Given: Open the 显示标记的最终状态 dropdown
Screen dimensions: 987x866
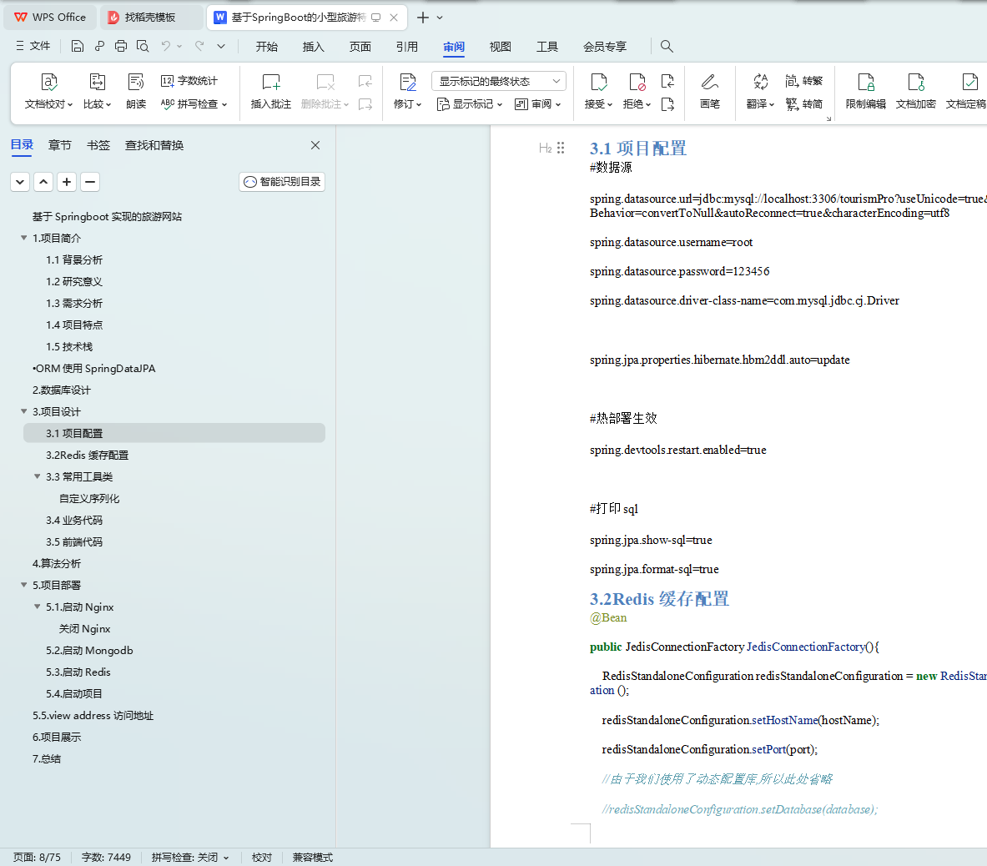Looking at the screenshot, I should click(499, 81).
